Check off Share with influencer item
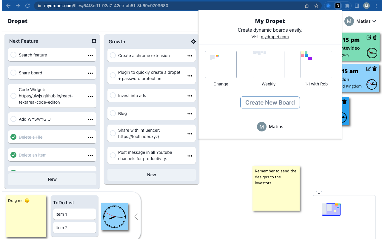The image size is (382, 239). pos(113,133)
